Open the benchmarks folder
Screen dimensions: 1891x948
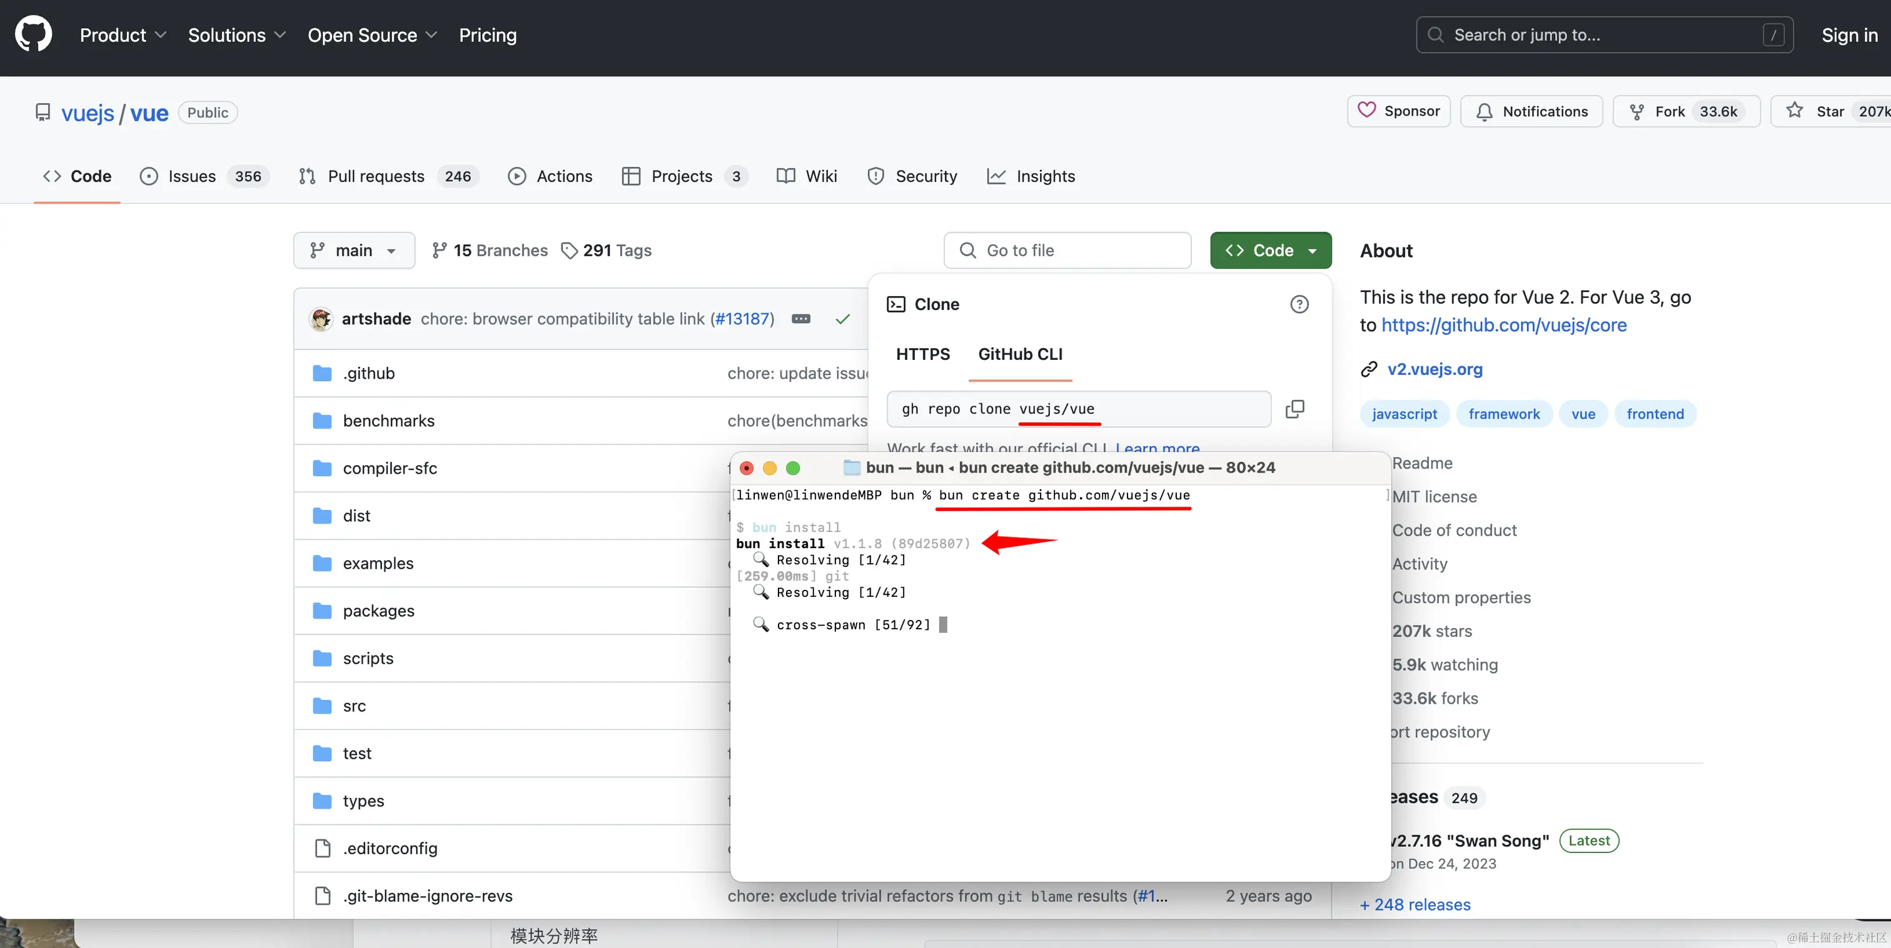388,421
